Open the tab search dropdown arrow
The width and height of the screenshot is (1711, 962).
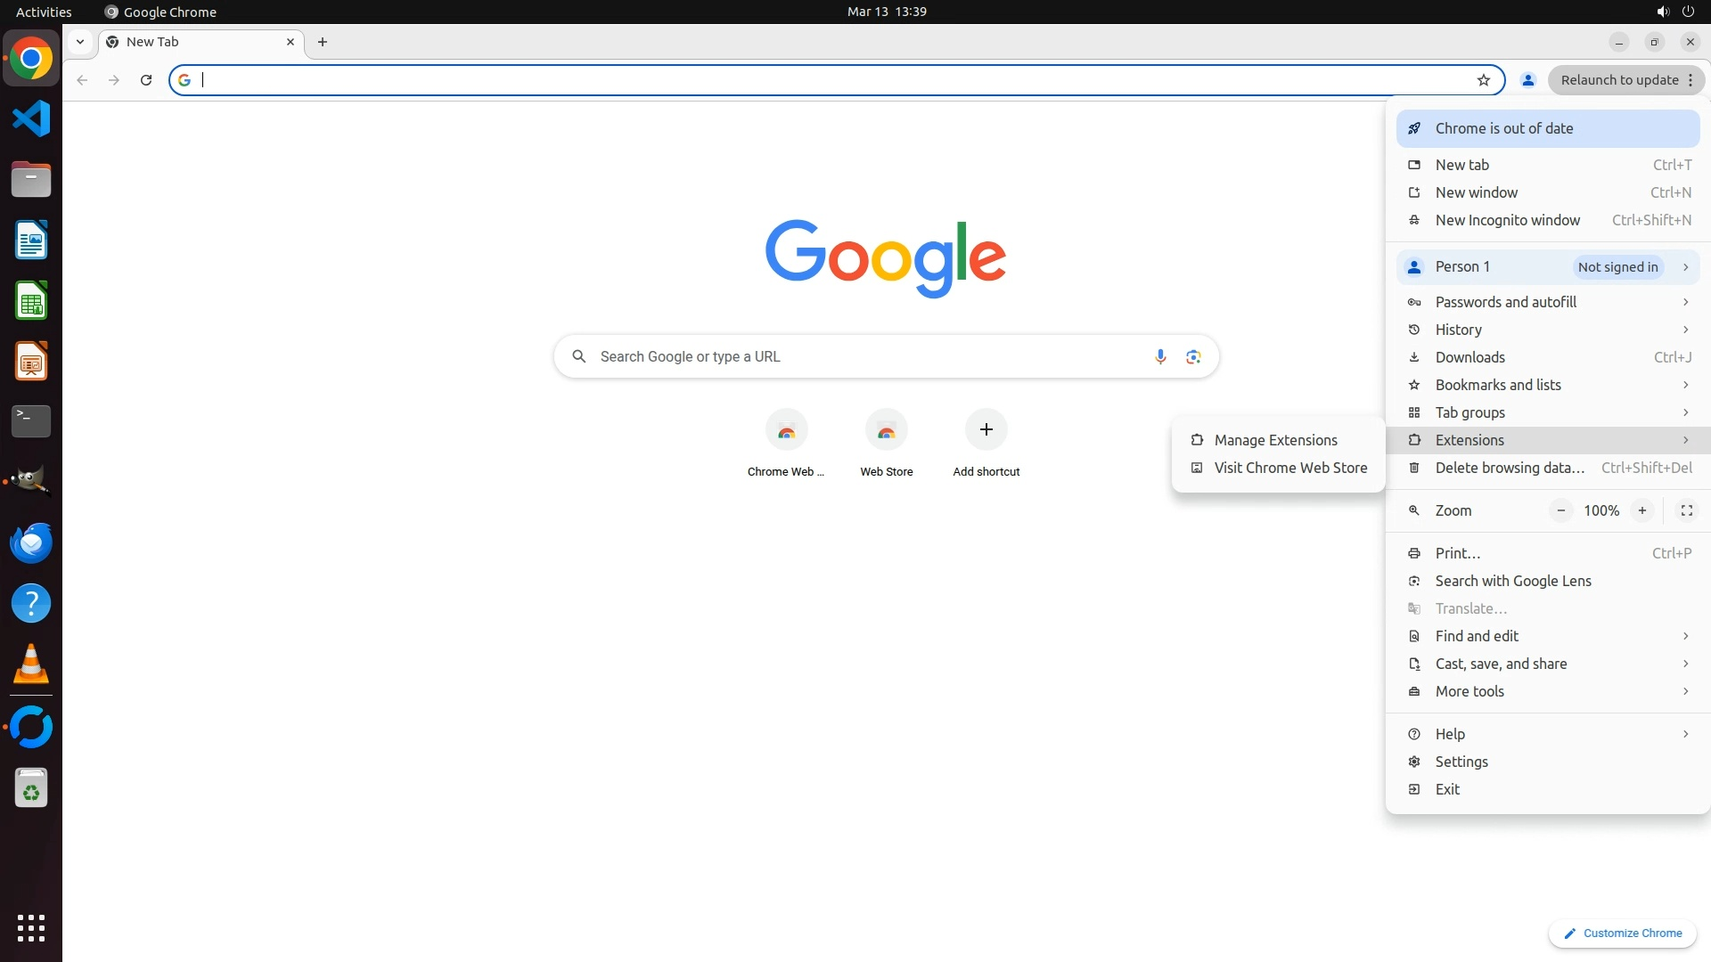80,42
